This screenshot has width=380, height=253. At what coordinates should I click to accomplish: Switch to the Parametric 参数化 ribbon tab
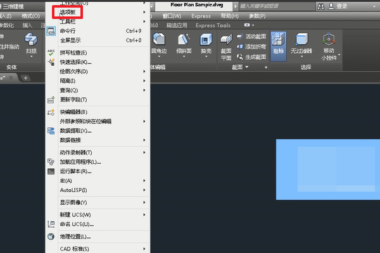click(7, 25)
